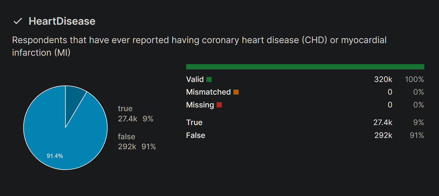Click the 27.4k count in True row
Image resolution: width=439 pixels, height=196 pixels.
[383, 122]
